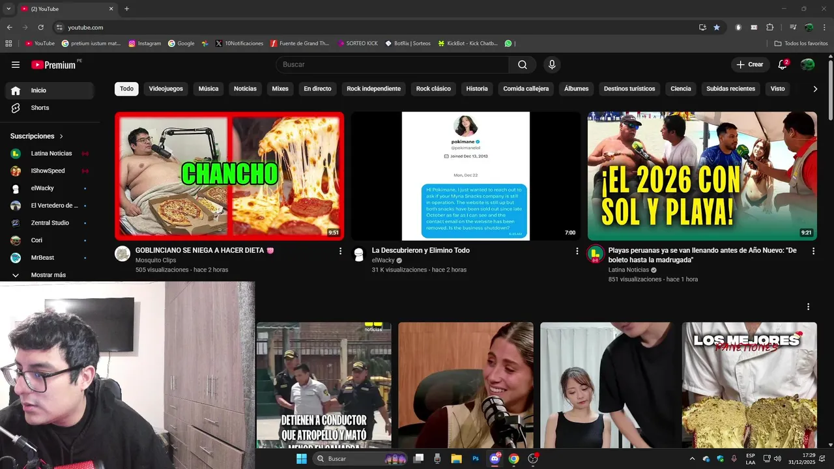Click the address bar showing youtube.com
Screen dimensions: 834x469
(x=371, y=27)
